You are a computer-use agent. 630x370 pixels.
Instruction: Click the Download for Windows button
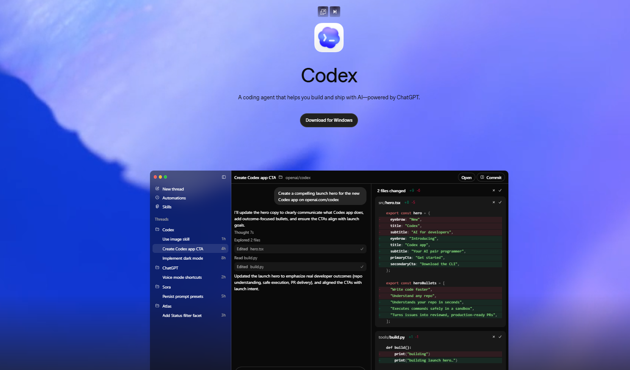pyautogui.click(x=329, y=120)
